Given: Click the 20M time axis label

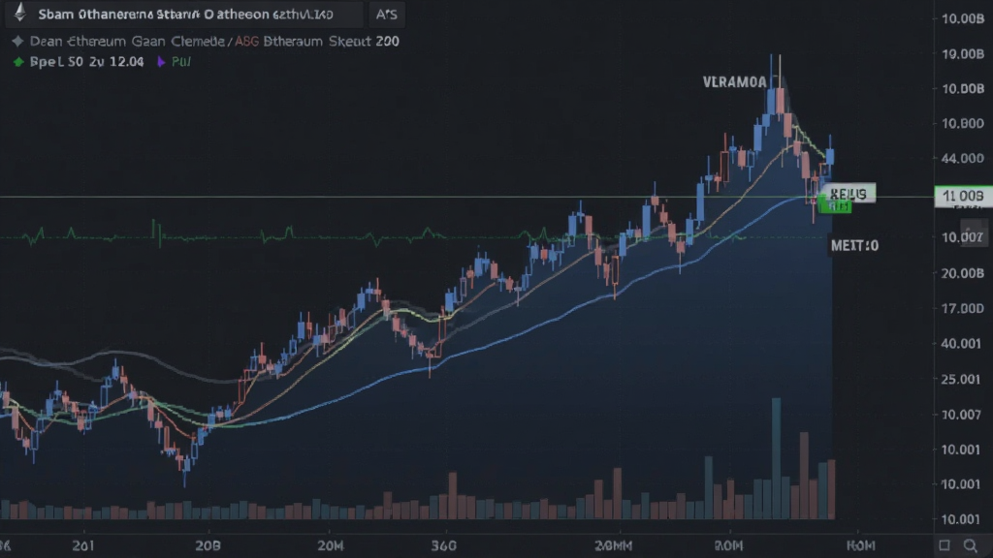Looking at the screenshot, I should (331, 545).
